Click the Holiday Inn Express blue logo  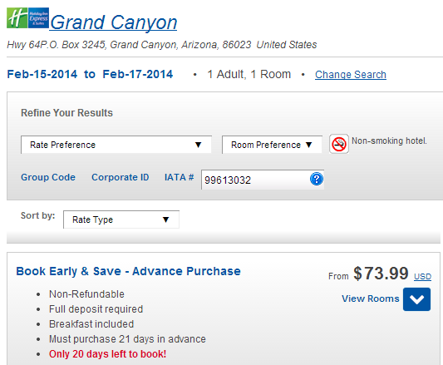click(x=38, y=18)
